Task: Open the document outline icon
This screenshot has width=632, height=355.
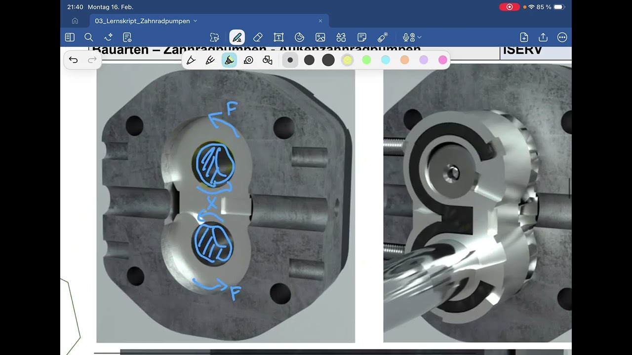Action: pyautogui.click(x=127, y=37)
